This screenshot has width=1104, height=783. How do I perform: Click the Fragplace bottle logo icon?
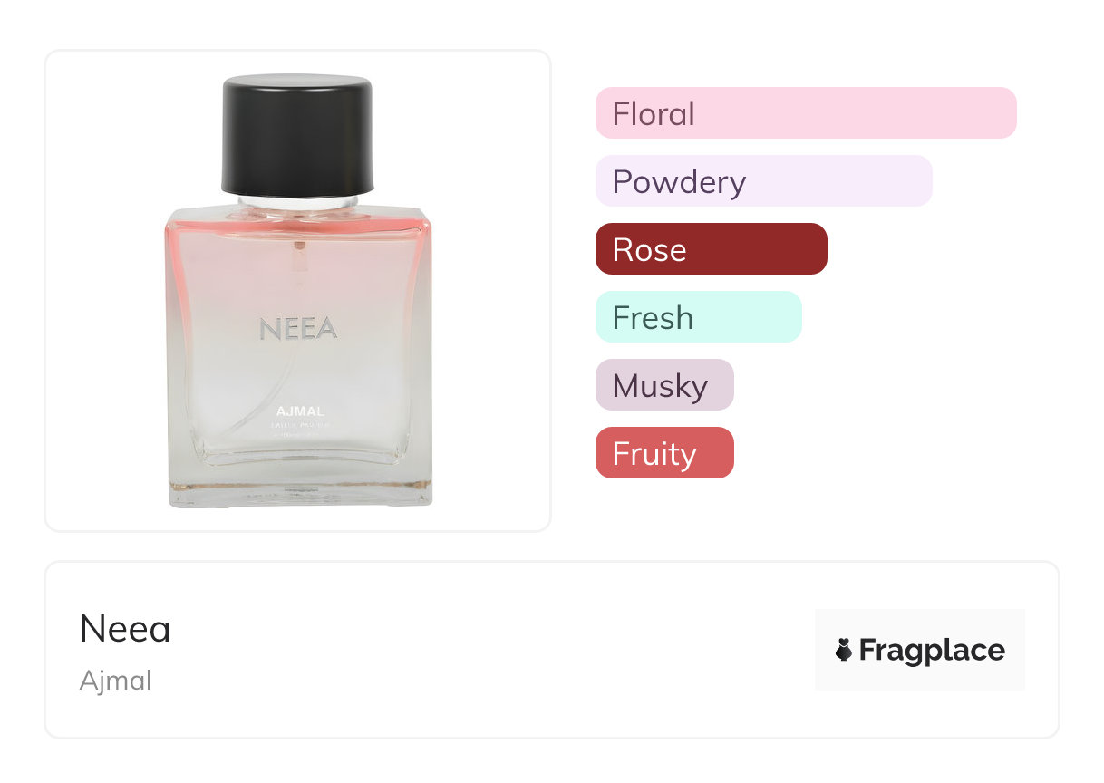tap(844, 650)
